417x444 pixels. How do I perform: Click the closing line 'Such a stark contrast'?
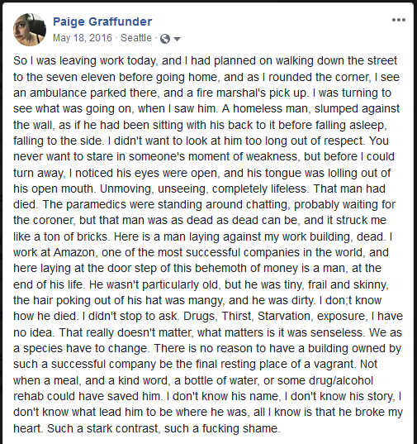102,428
